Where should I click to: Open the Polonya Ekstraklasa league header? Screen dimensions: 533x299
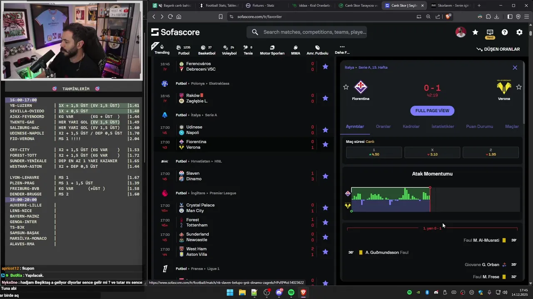point(202,83)
